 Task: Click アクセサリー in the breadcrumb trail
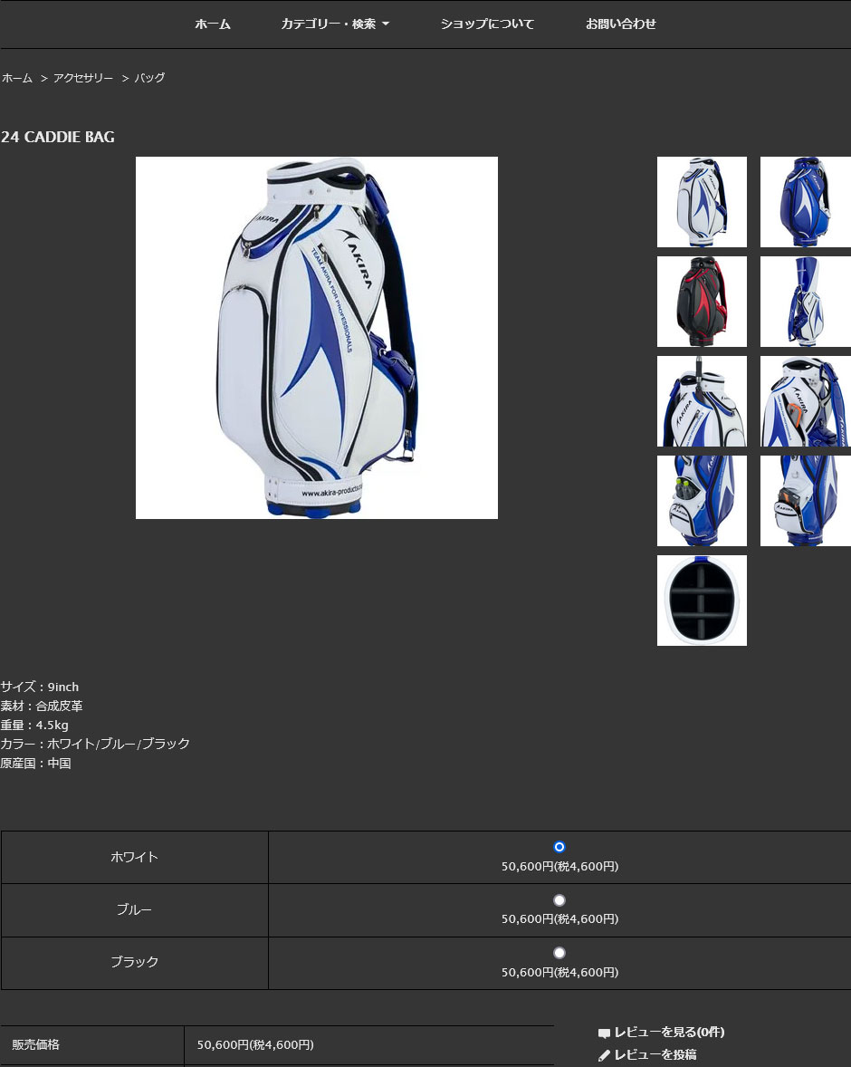83,78
